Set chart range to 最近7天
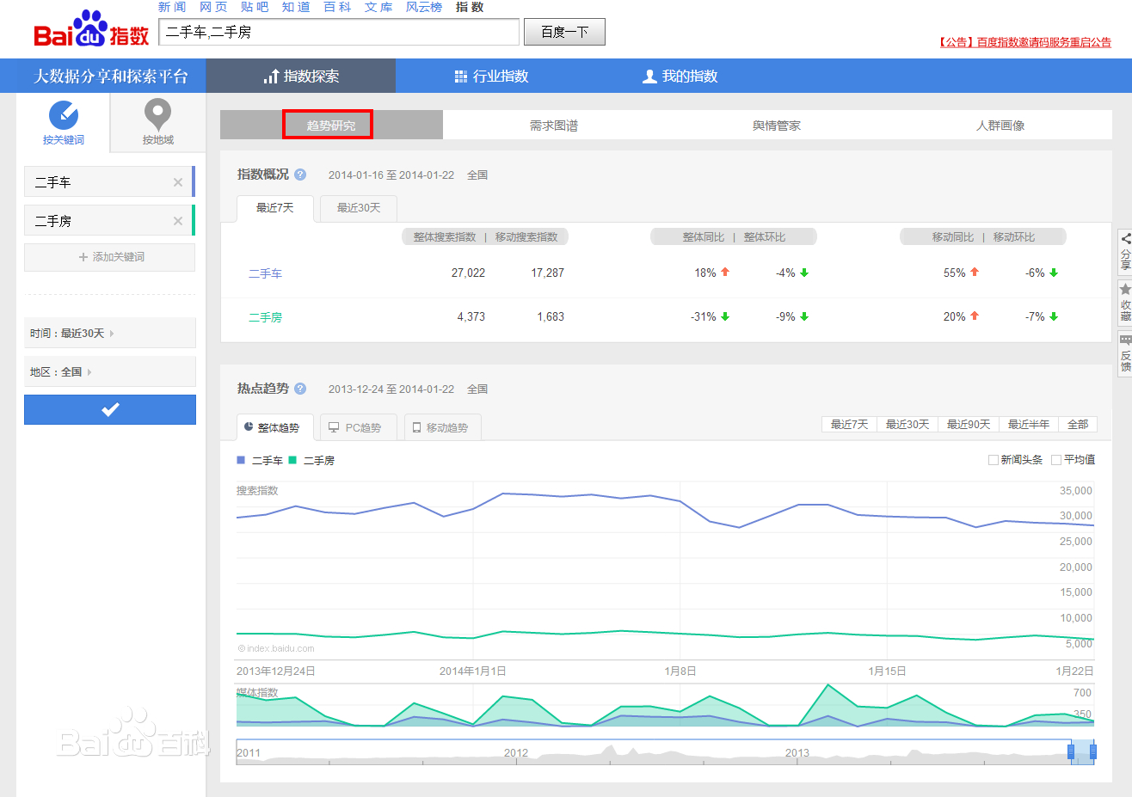 click(x=849, y=425)
